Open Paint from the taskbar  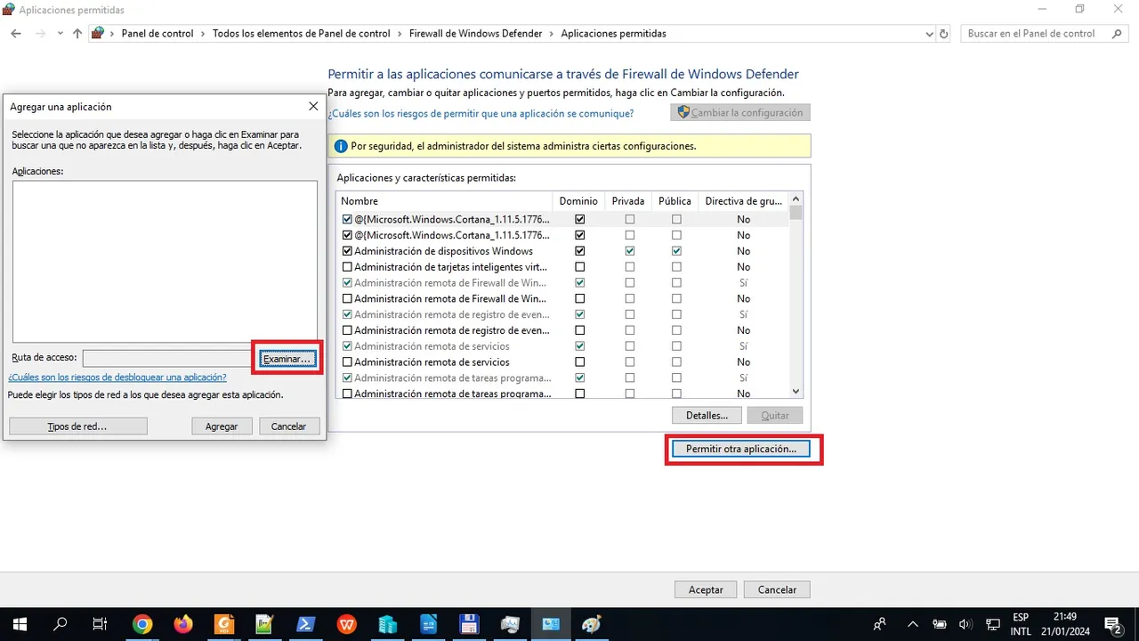pos(592,624)
